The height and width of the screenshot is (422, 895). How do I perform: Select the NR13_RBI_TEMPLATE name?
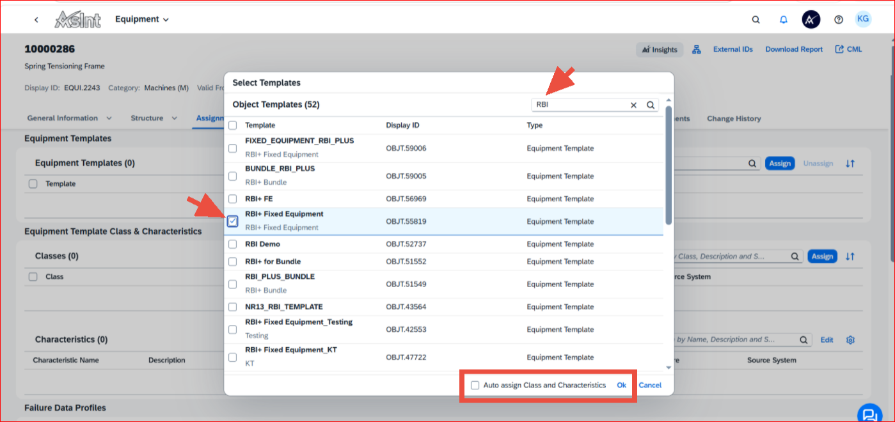click(x=284, y=307)
